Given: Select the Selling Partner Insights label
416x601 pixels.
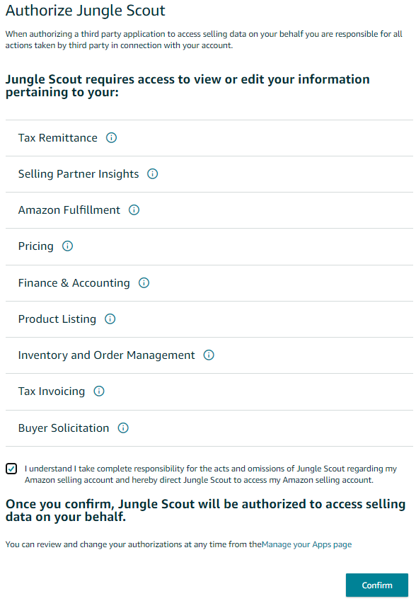Looking at the screenshot, I should 79,174.
